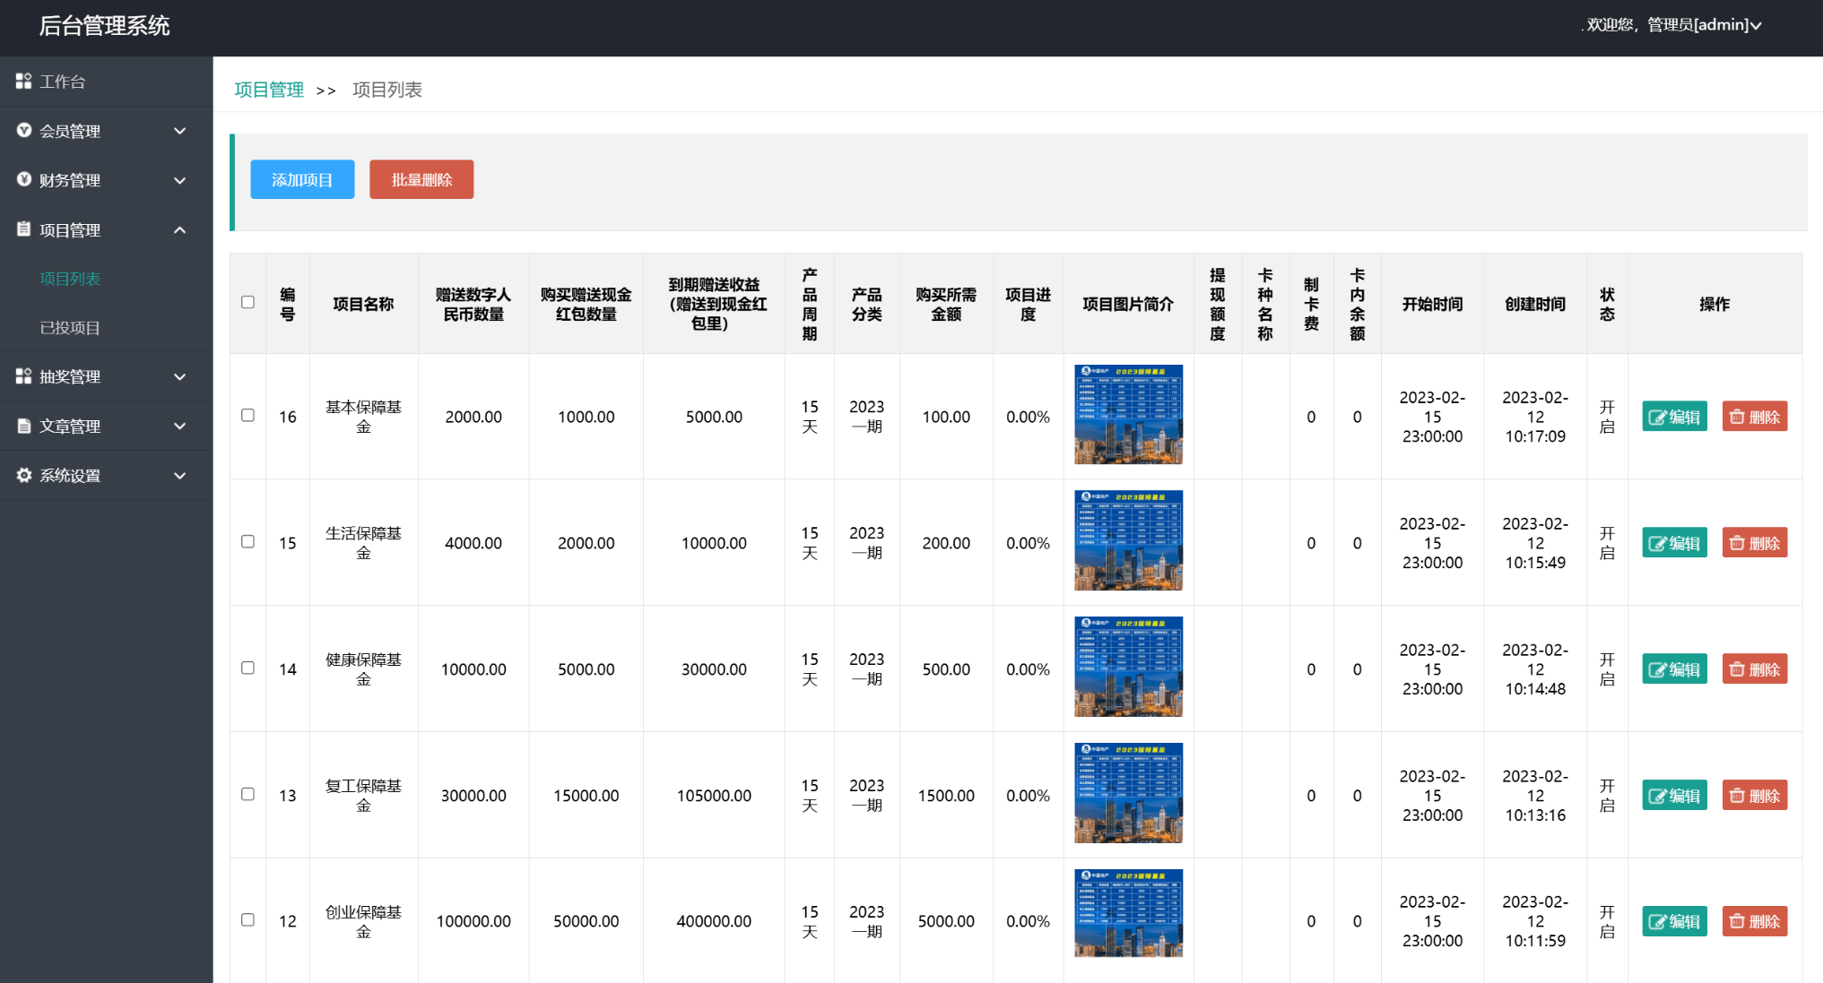The height and width of the screenshot is (983, 1823).
Task: Collapse the 项目管理 menu chevron
Action: [180, 230]
